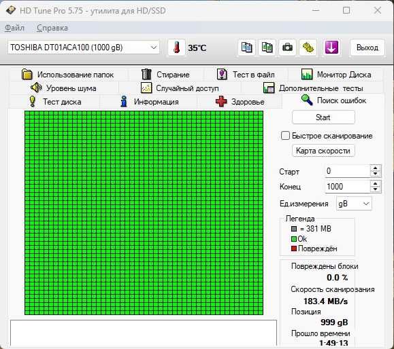Click the Карта скорости button
This screenshot has height=349, width=394.
click(323, 151)
